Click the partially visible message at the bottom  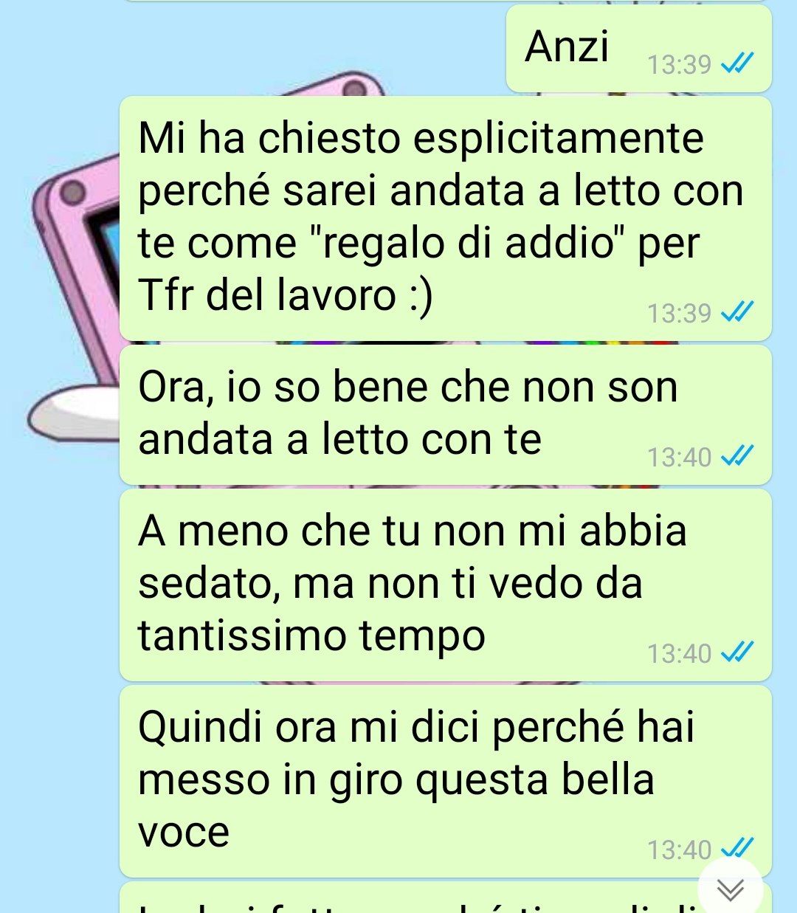coord(413,898)
